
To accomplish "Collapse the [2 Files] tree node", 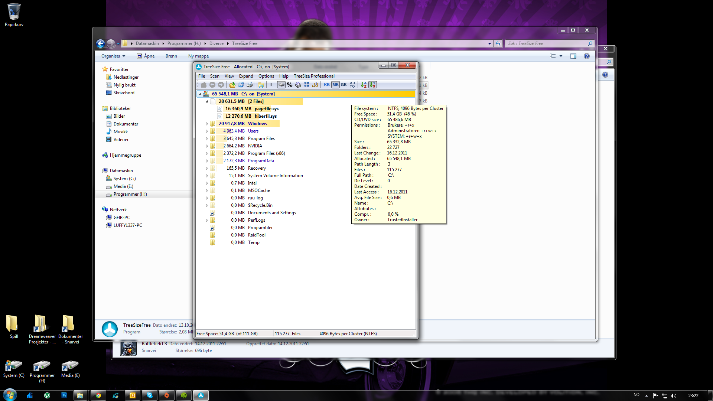I will [x=207, y=101].
